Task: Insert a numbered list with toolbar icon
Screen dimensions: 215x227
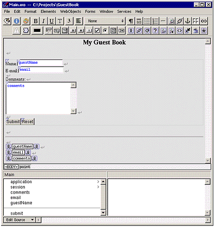Action: click(x=155, y=21)
